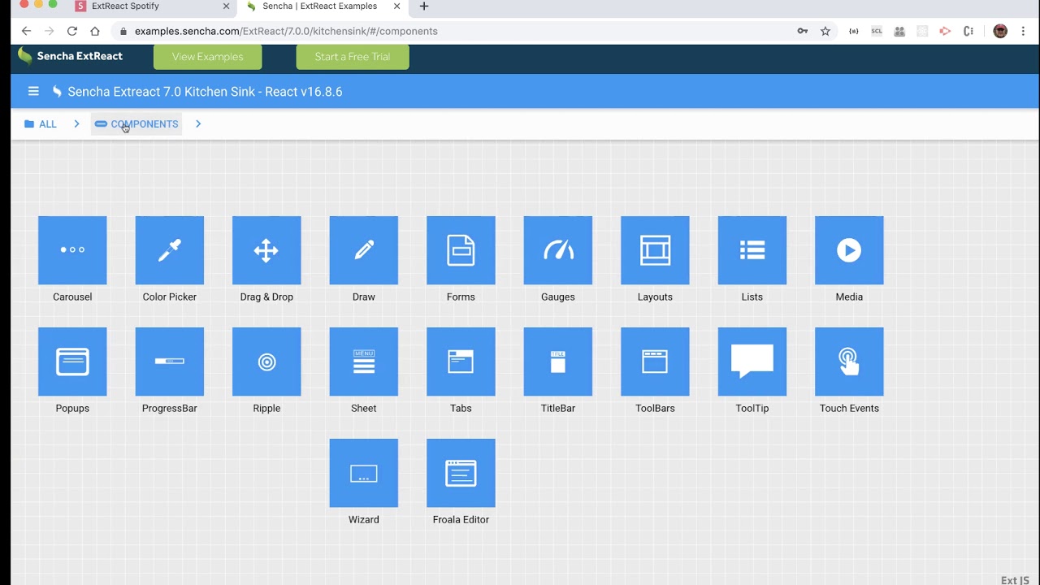Click the View Examples button
This screenshot has height=585, width=1040.
[x=207, y=57]
